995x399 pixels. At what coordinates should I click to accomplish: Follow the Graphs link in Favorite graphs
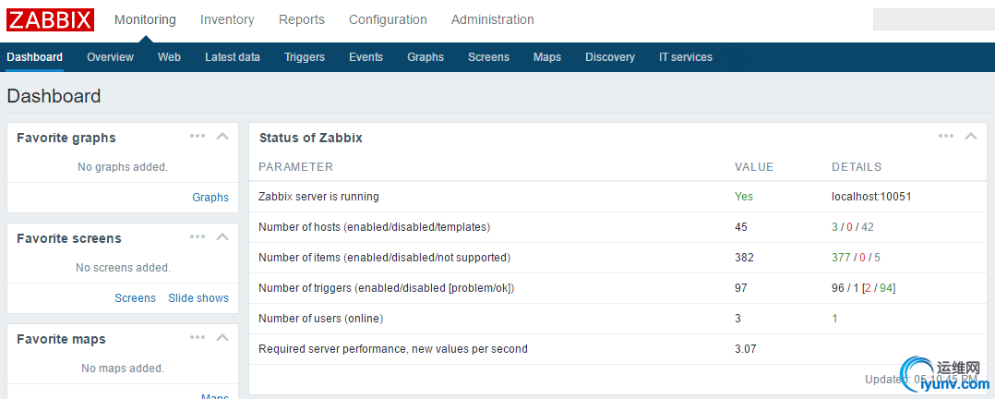tap(210, 198)
